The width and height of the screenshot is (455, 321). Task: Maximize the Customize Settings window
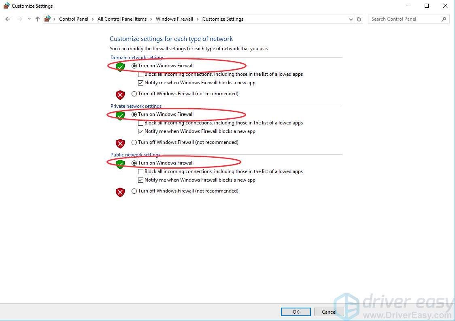tap(427, 6)
